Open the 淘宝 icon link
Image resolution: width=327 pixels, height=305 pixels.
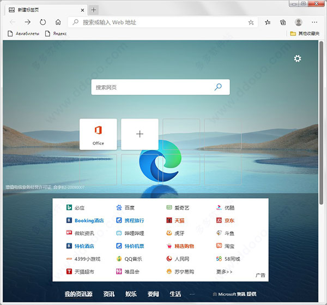[219, 246]
